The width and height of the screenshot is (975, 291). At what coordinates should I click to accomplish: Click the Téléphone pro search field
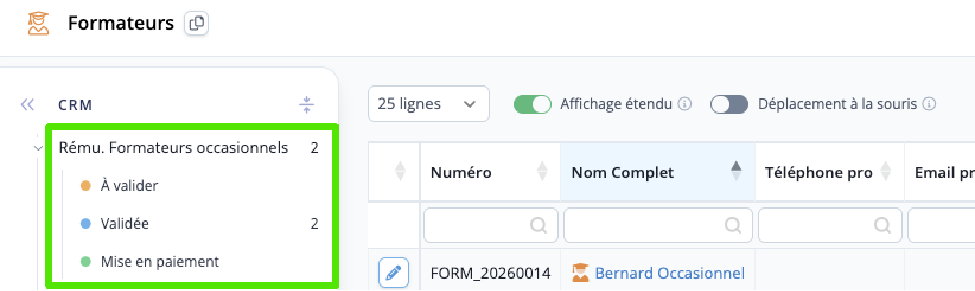click(830, 225)
